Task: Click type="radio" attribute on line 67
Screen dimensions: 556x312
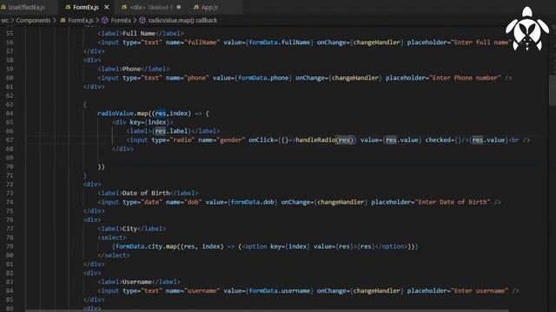Action: pos(173,140)
